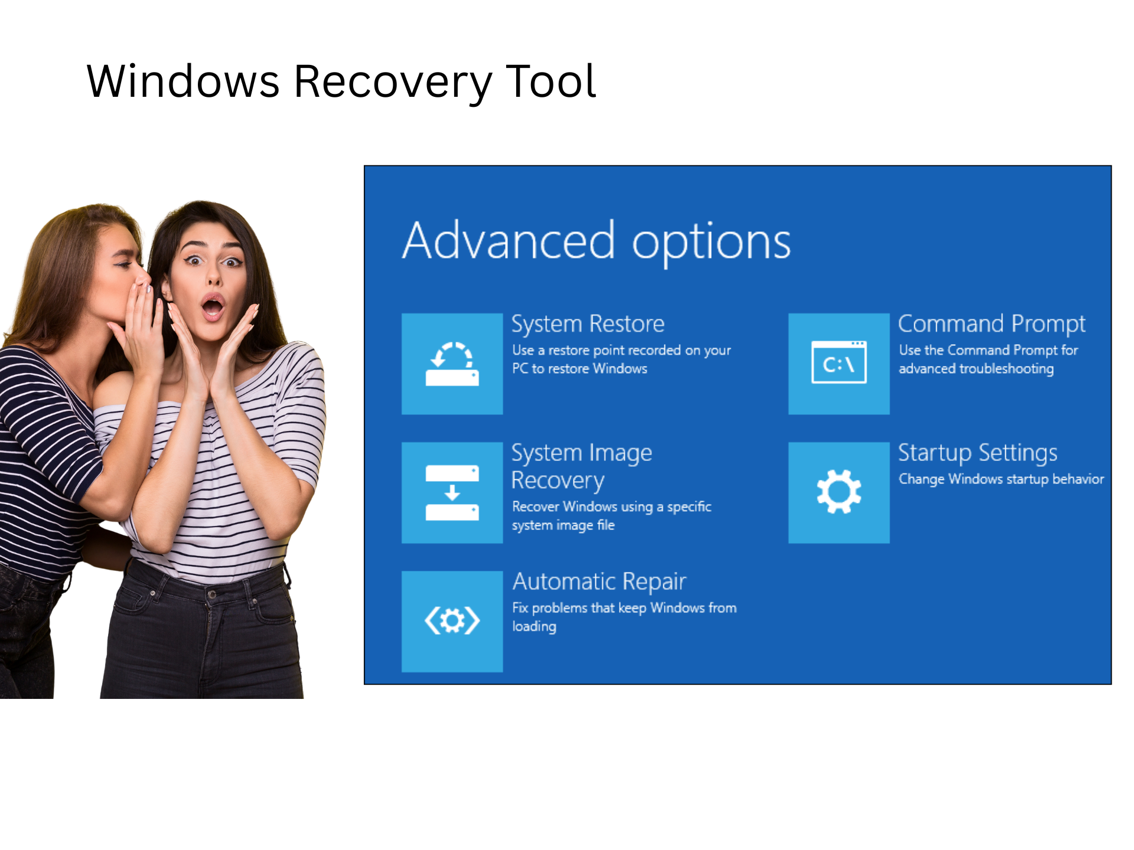Select the System Image Recovery heading

pyautogui.click(x=582, y=466)
